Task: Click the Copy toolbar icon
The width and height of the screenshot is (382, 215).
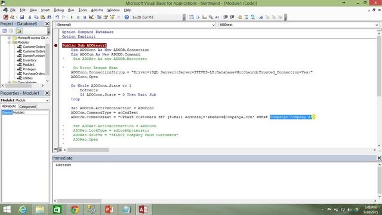Action: click(36, 17)
